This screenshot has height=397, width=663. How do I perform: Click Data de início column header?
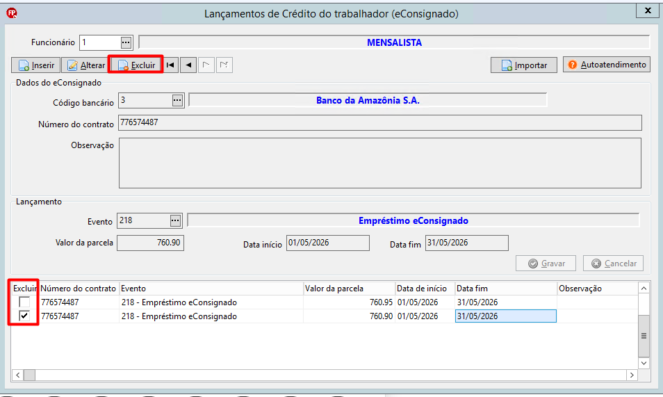pyautogui.click(x=425, y=289)
